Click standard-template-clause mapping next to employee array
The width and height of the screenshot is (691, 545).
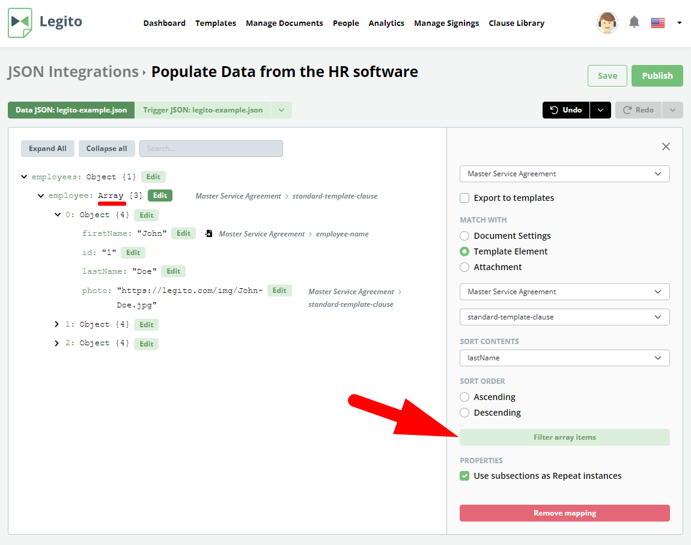pos(335,196)
